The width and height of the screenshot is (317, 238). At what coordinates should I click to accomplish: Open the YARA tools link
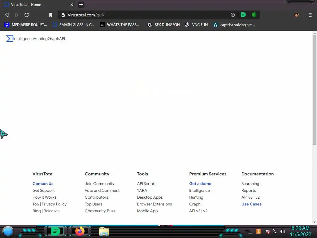(x=142, y=191)
